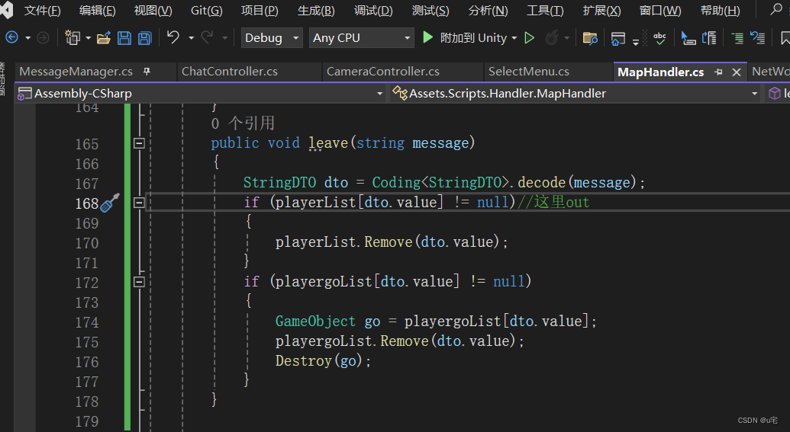This screenshot has width=790, height=432.
Task: Open the 调试(D) Debug menu
Action: click(373, 11)
